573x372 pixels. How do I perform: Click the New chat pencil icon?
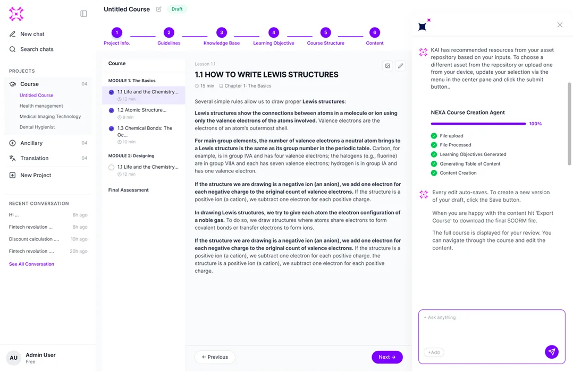(12, 34)
